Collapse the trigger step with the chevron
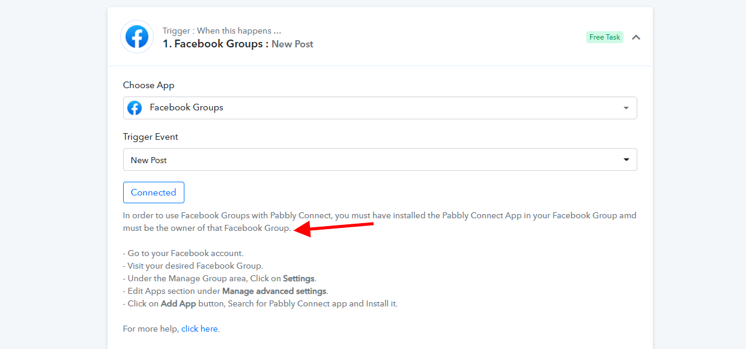This screenshot has width=746, height=349. click(x=636, y=37)
